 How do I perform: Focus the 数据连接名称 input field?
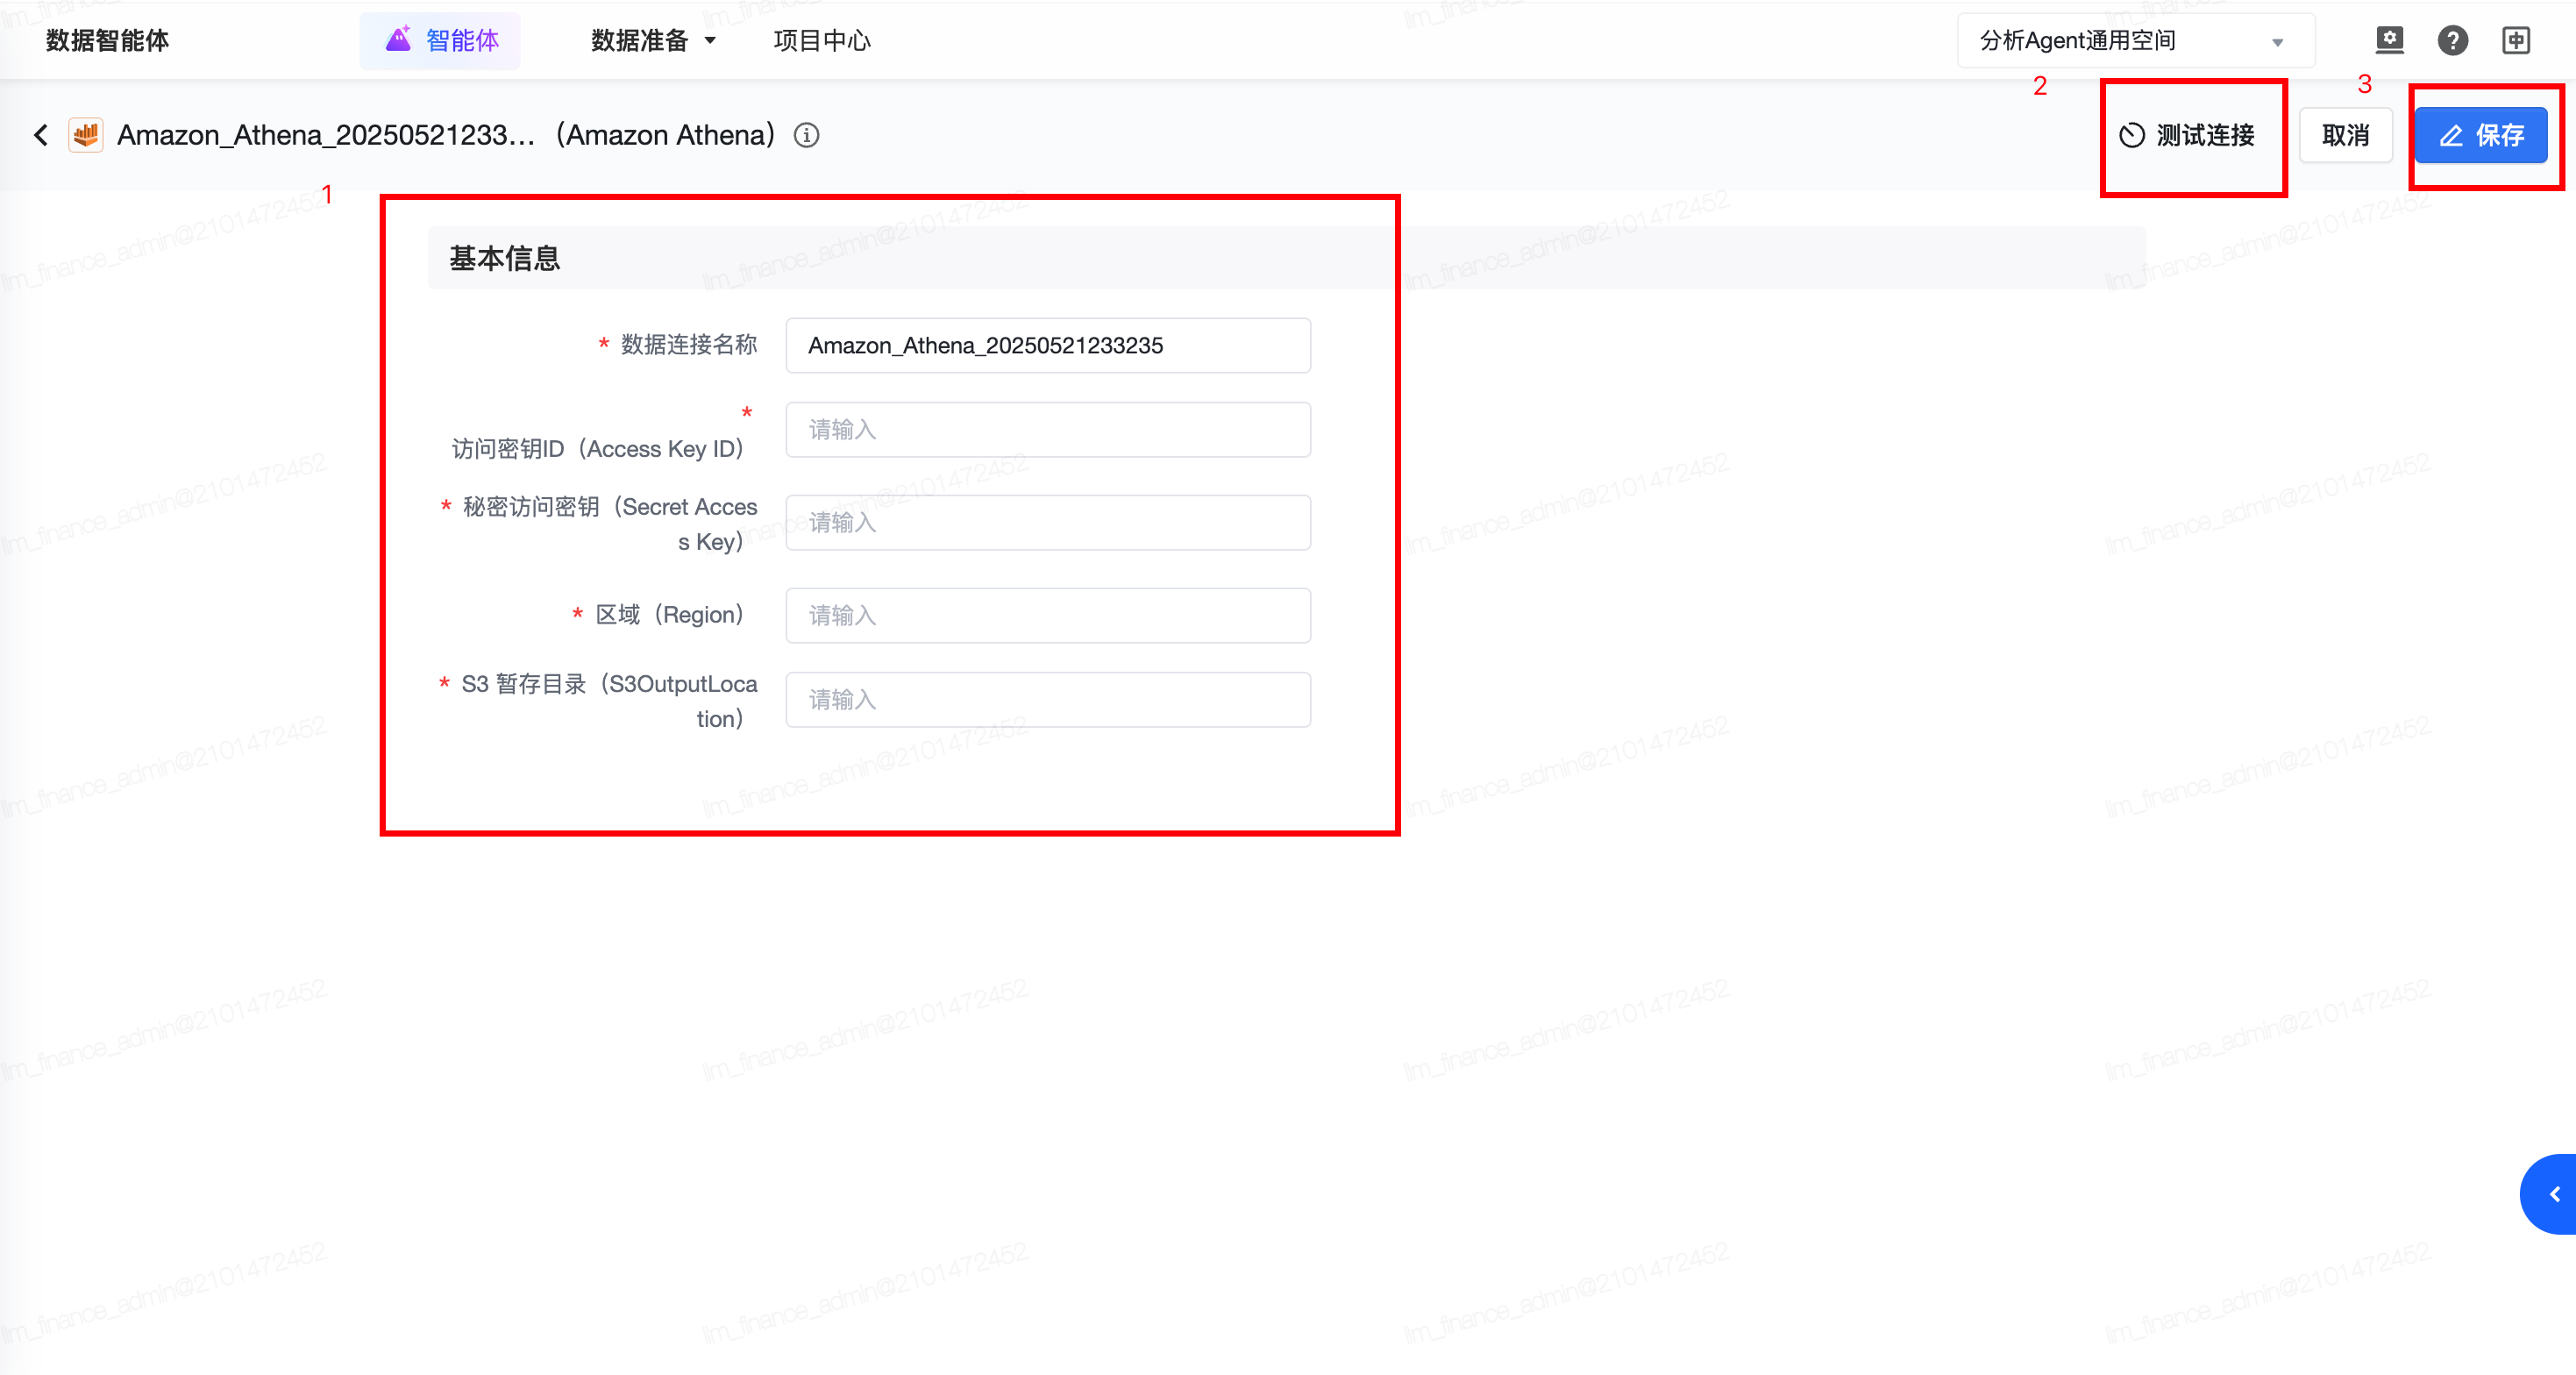click(x=1048, y=345)
